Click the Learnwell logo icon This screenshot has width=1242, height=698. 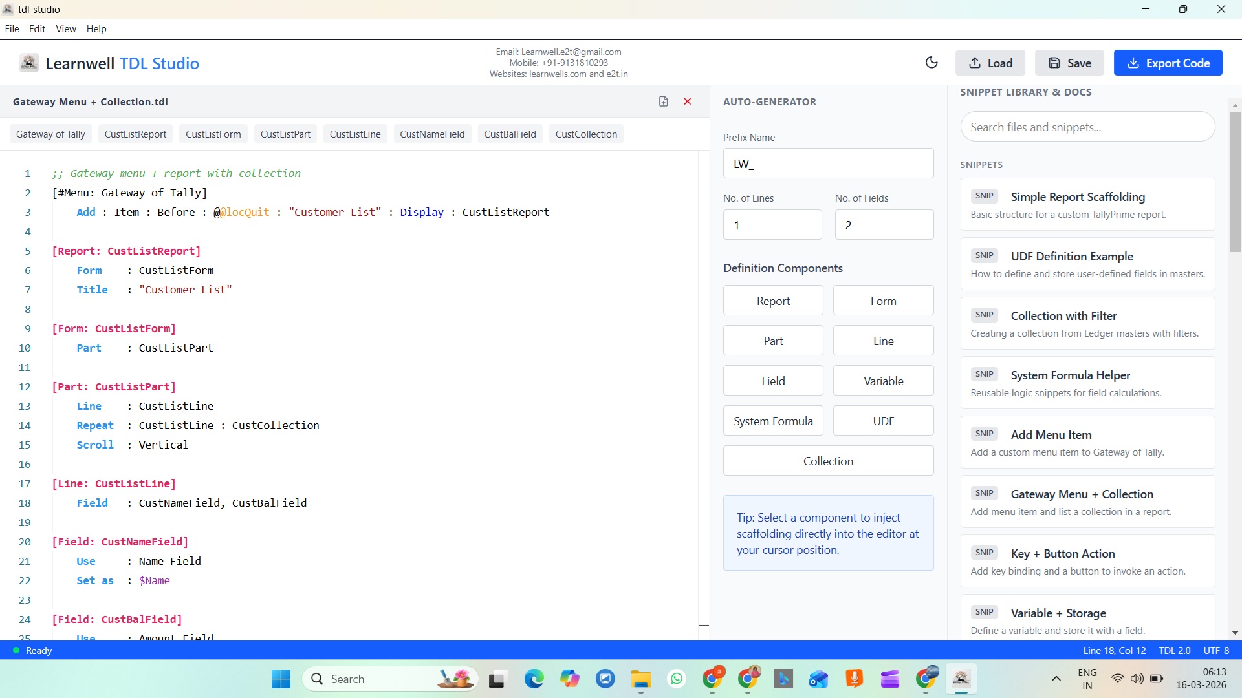pos(28,63)
